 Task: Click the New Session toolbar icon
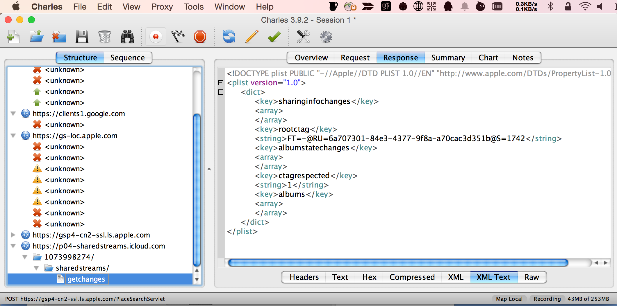coord(13,37)
